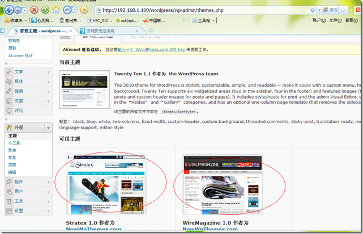363x234 pixels.
Task: Open the dropdown beside the undo-close button
Action: click(x=75, y=10)
